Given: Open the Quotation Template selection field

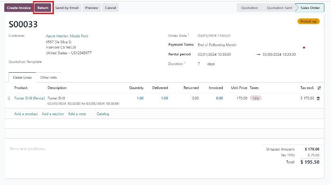Looking at the screenshot, I should pos(101,62).
